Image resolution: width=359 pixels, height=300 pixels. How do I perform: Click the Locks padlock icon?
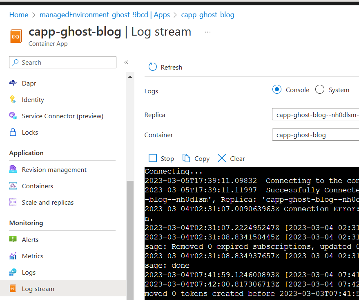pos(13,132)
